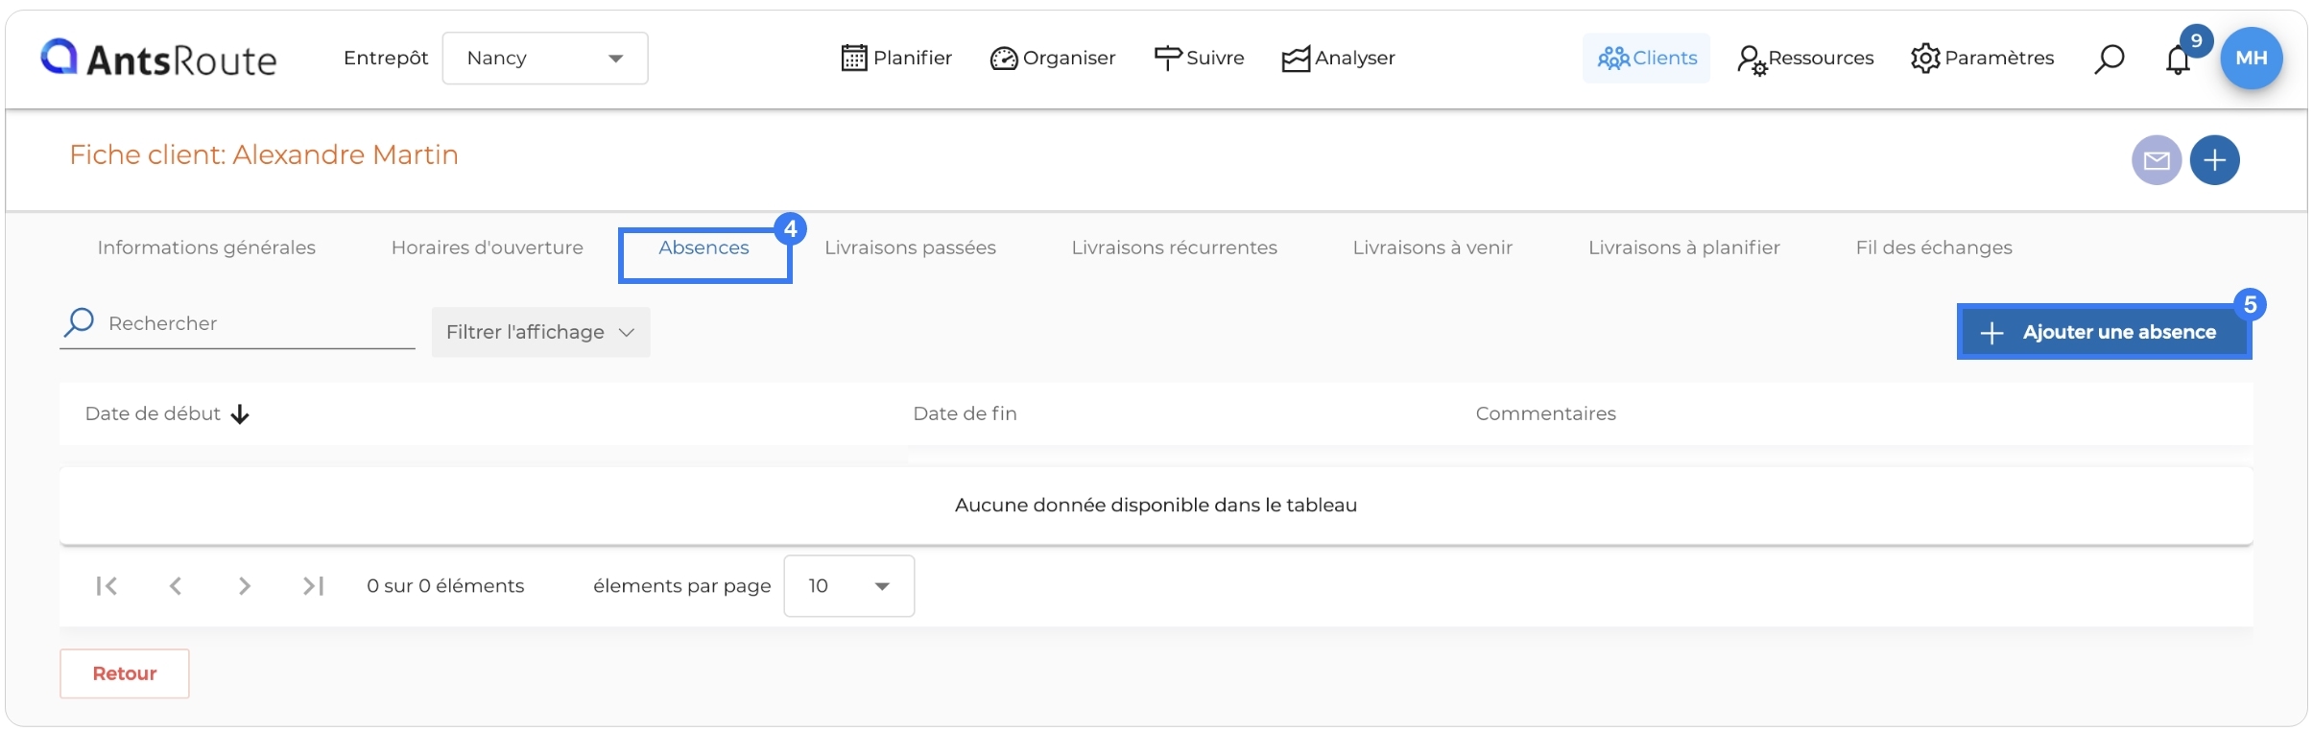Image resolution: width=2313 pixels, height=731 pixels.
Task: Sort by Commentaires column
Action: pos(1545,413)
